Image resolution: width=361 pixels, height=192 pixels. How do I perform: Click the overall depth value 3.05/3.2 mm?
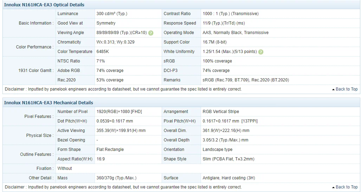225,140
